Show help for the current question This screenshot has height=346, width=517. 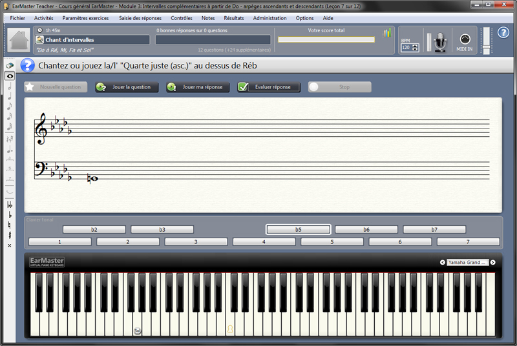click(27, 65)
